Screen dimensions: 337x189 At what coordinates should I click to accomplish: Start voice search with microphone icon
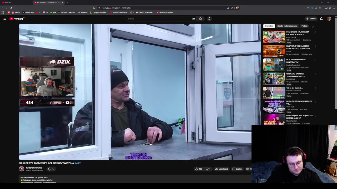tap(209, 19)
